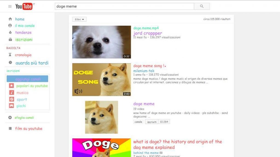Open the filtri dropdown
This screenshot has width=280, height=157.
coord(79,19)
